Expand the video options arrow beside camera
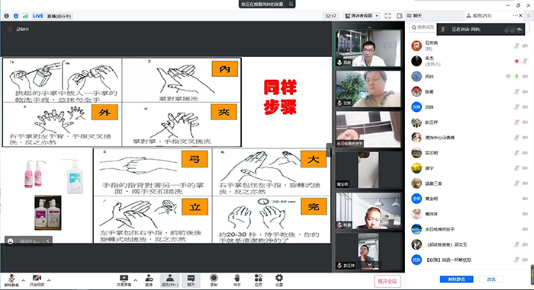 coord(49,280)
